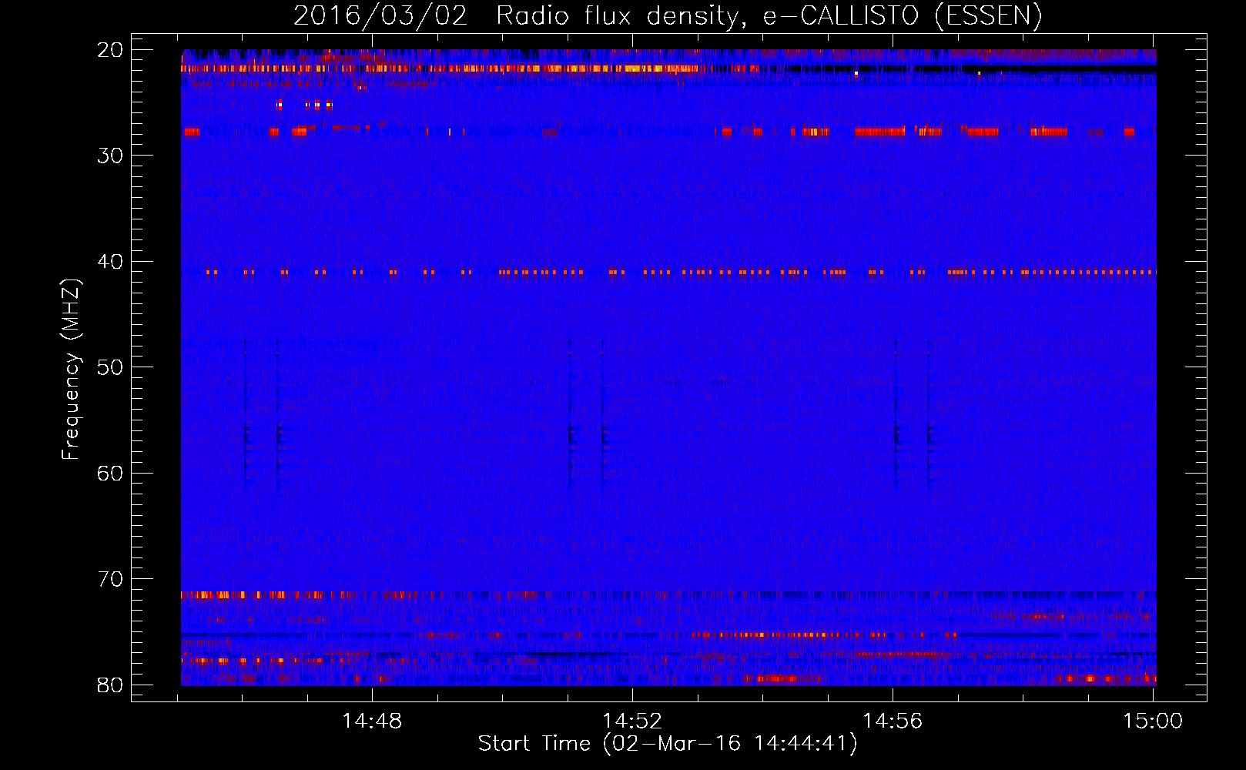
Task: Click the frequency tick label "60"
Action: click(110, 474)
